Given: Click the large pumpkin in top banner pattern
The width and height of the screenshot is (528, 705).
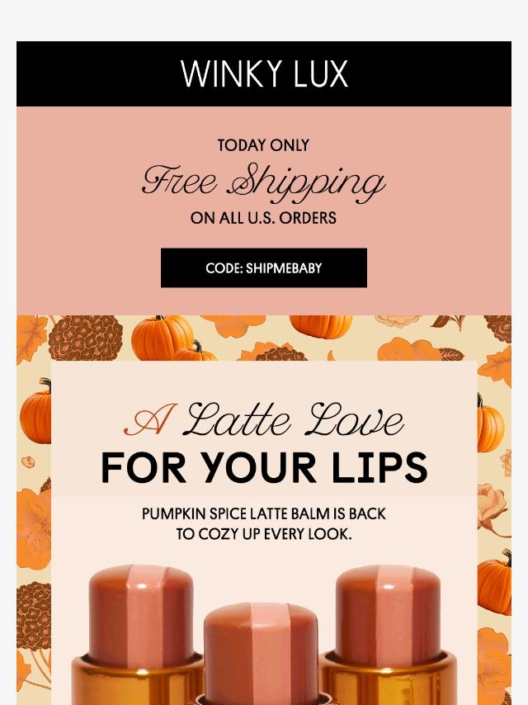Looking at the screenshot, I should click(x=162, y=337).
